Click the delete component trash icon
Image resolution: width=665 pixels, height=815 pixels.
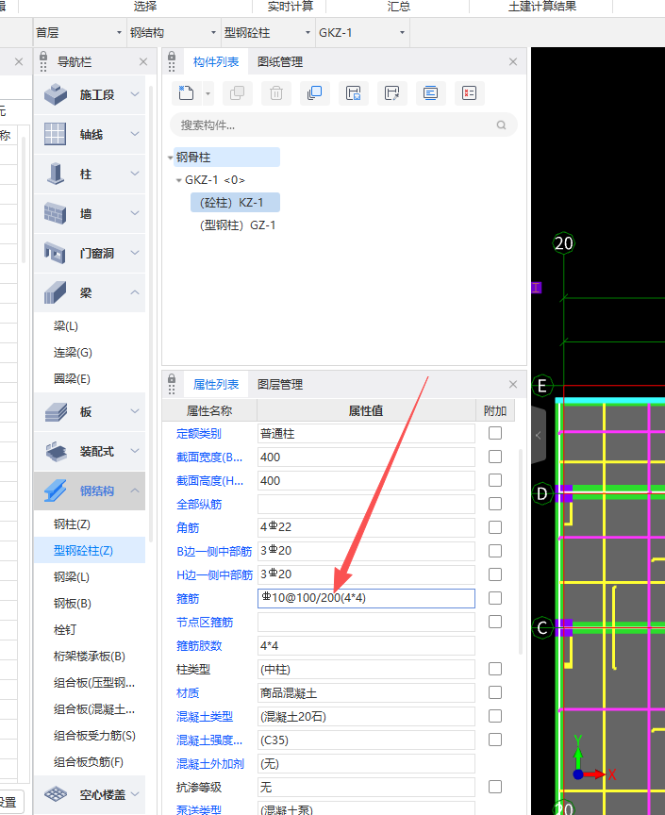tap(276, 92)
